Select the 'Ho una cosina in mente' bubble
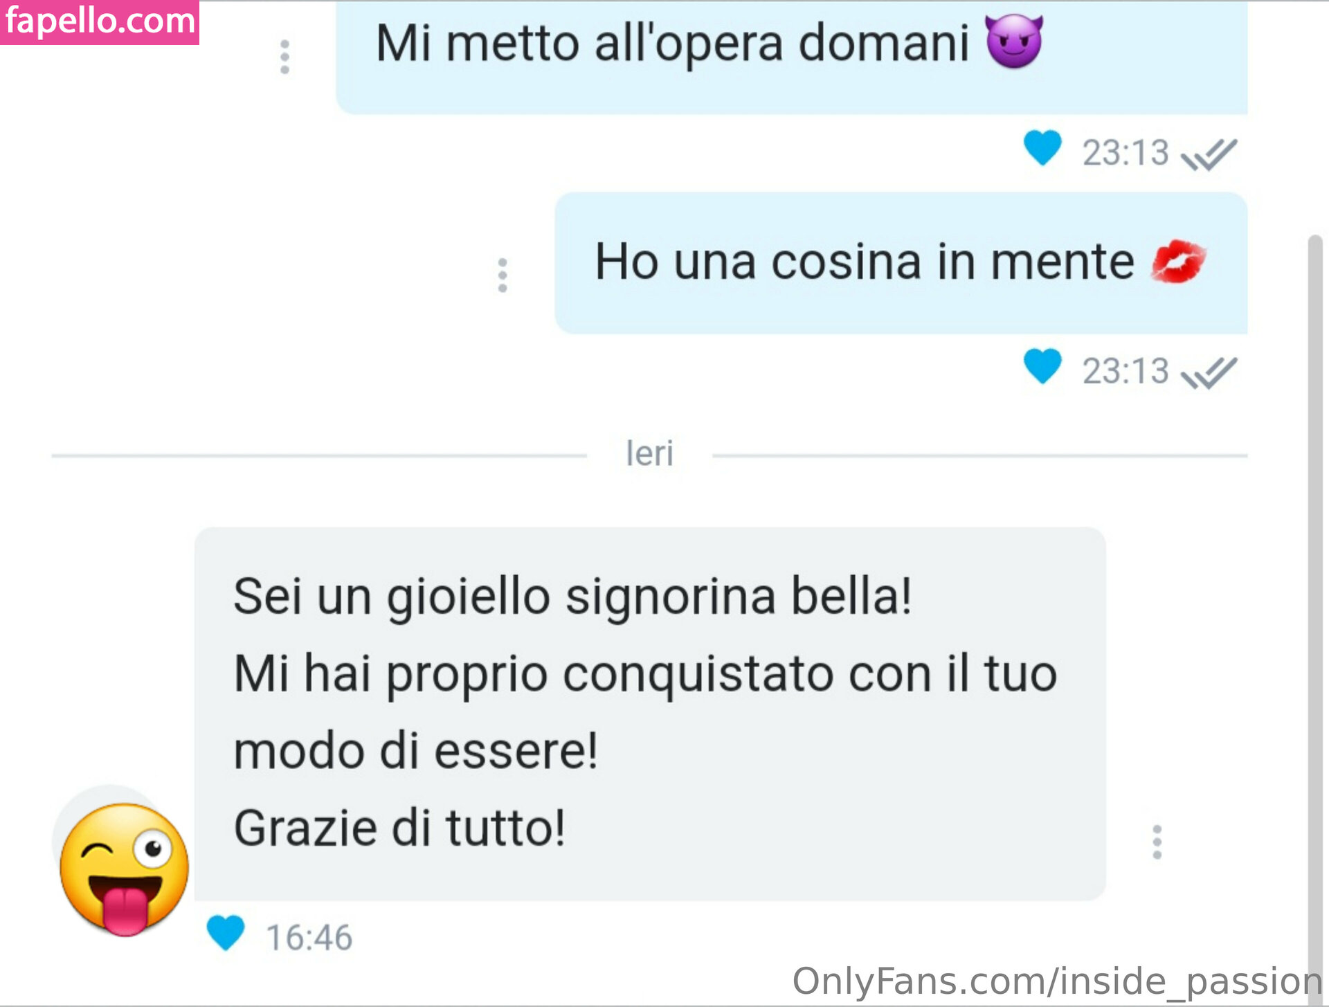Image resolution: width=1329 pixels, height=1007 pixels. point(901,263)
